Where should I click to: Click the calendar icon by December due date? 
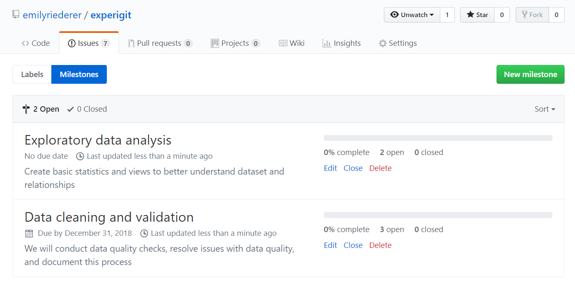[29, 233]
